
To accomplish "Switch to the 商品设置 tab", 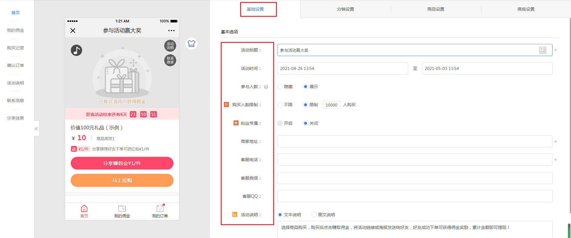I will 436,9.
